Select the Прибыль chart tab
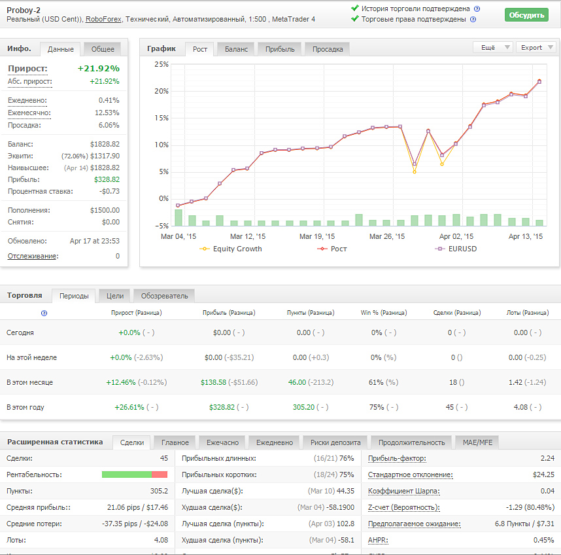 (x=280, y=49)
